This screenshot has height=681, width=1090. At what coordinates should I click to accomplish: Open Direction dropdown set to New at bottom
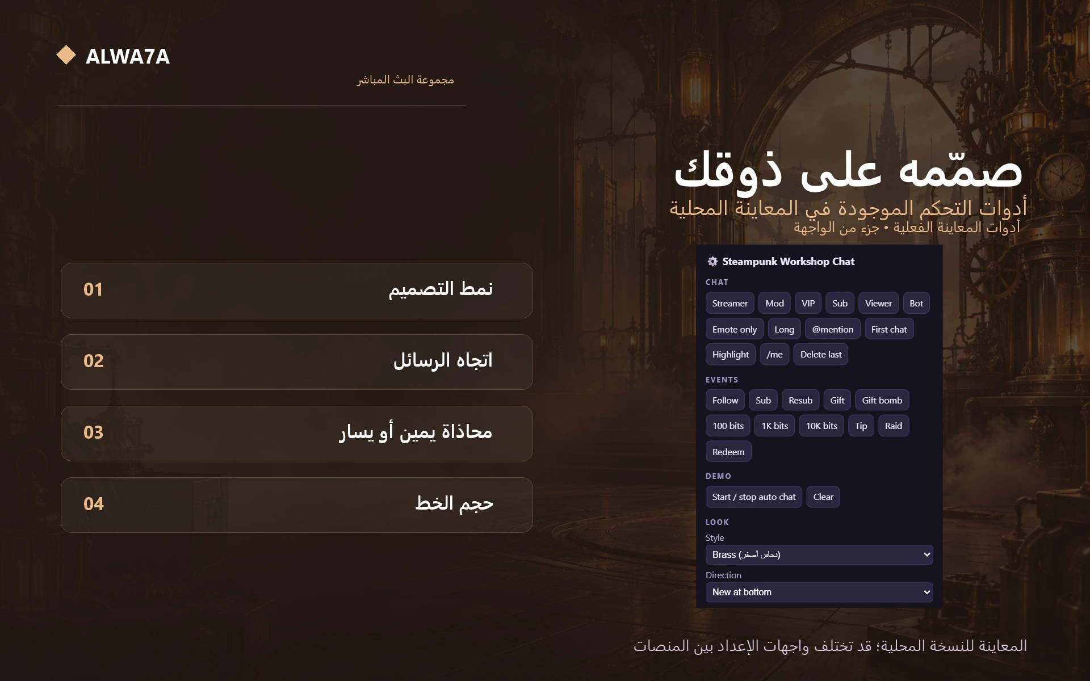(819, 592)
